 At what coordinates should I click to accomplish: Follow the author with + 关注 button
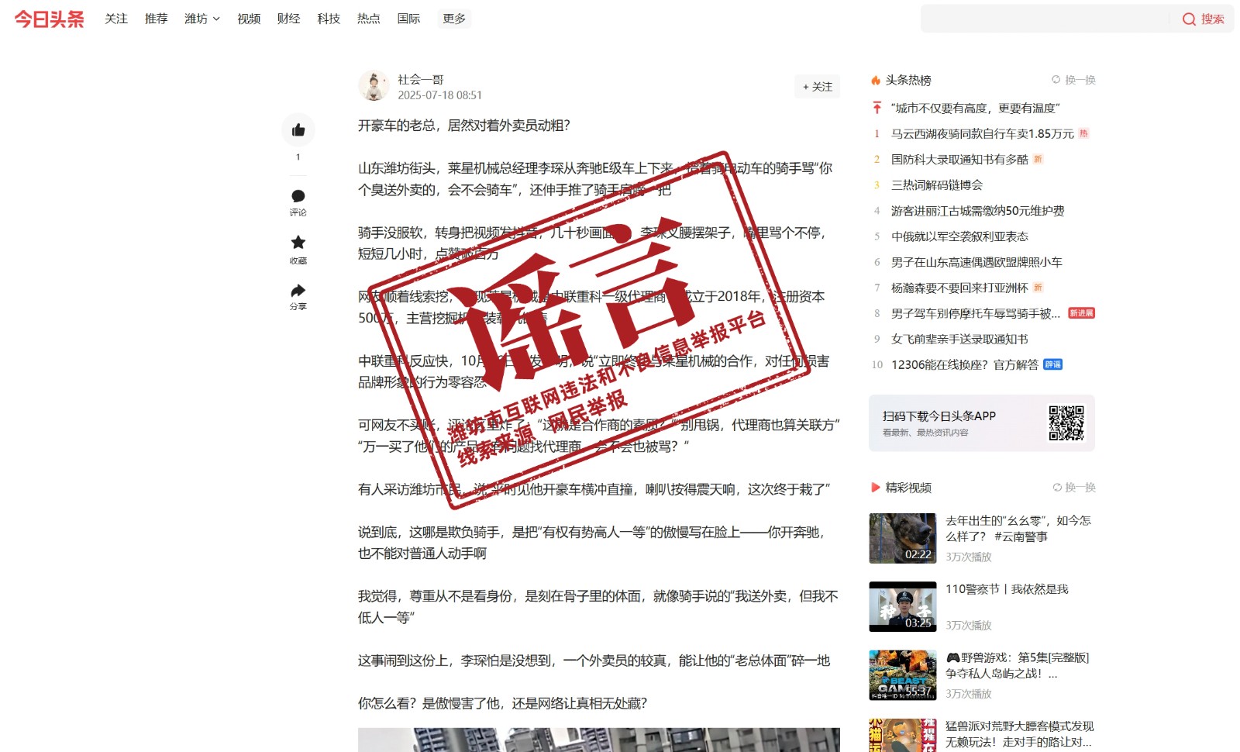click(817, 87)
